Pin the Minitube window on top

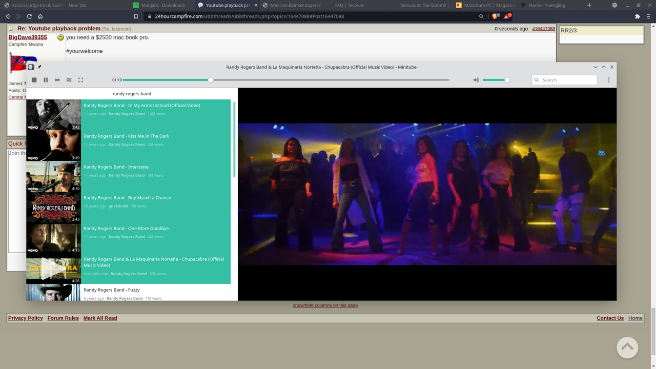click(39, 67)
